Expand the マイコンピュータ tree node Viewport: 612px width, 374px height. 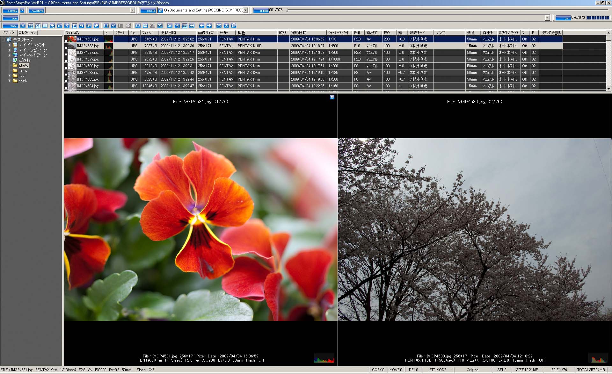(x=9, y=50)
